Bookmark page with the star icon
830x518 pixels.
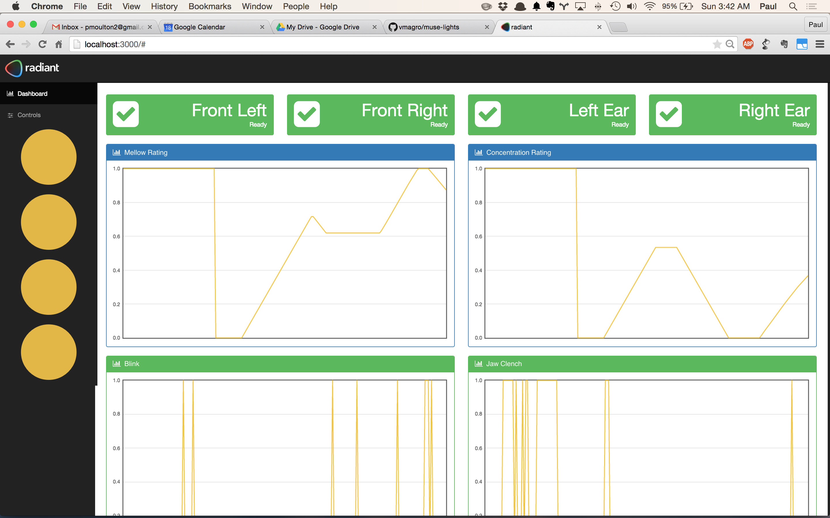[716, 44]
